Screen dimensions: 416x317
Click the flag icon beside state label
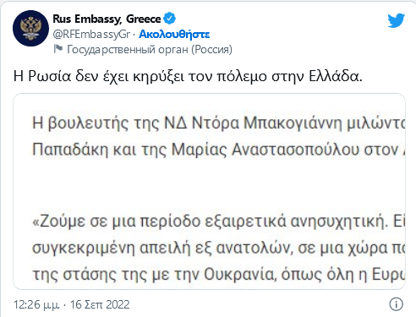(x=58, y=49)
